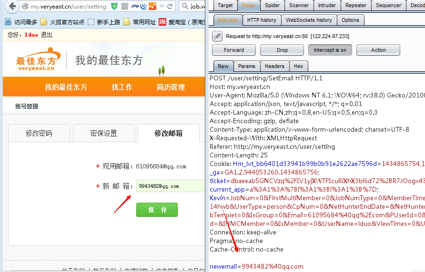Open the Target tab in Burp
Screen dimensions: 425x272
click(225, 5)
